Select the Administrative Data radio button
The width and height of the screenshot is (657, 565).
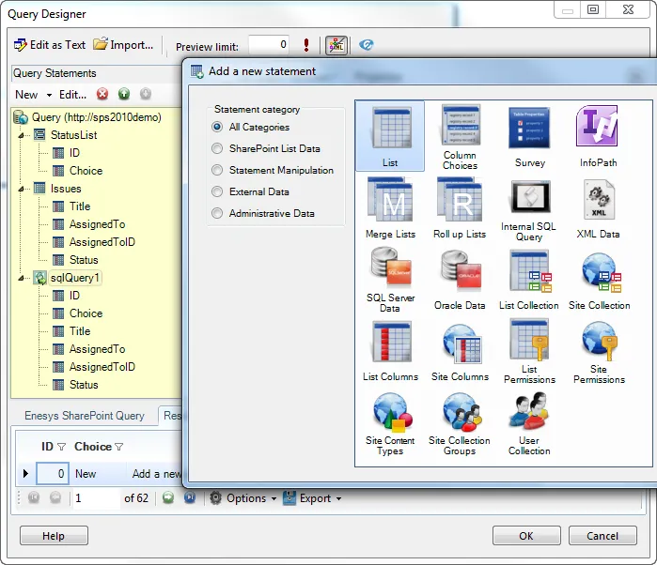click(x=218, y=213)
